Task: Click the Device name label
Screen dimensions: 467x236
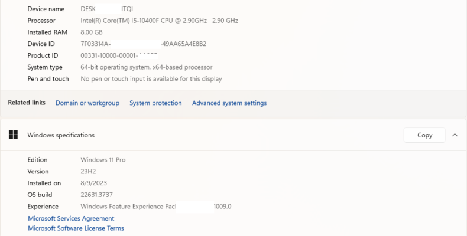Action: (x=46, y=9)
